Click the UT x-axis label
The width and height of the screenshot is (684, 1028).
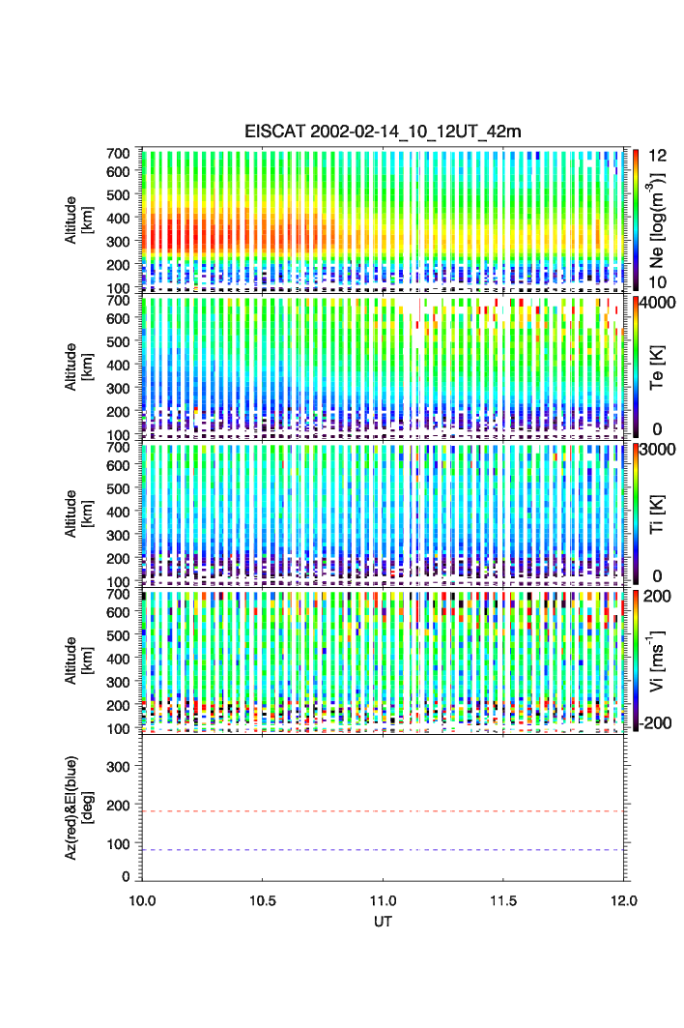(383, 922)
